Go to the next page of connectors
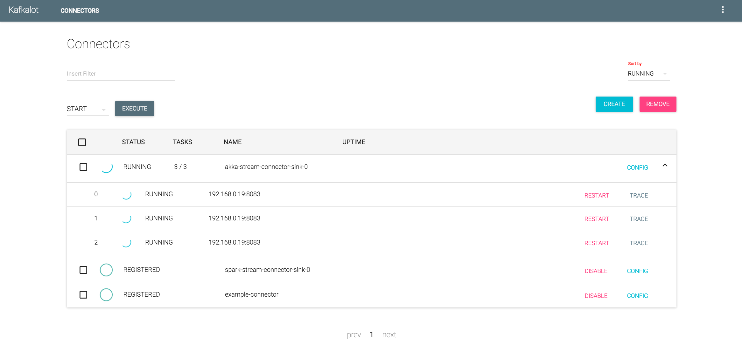742x350 pixels. click(x=389, y=335)
